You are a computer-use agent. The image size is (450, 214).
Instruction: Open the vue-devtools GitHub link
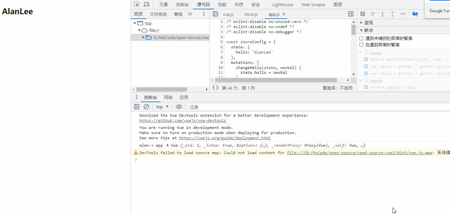click(183, 121)
